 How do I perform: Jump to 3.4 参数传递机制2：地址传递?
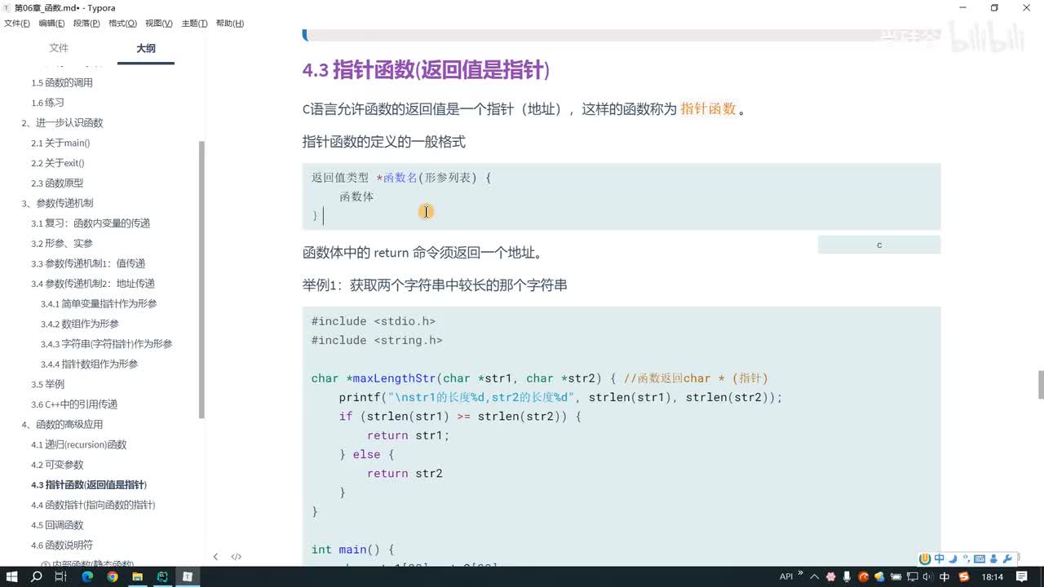point(93,284)
